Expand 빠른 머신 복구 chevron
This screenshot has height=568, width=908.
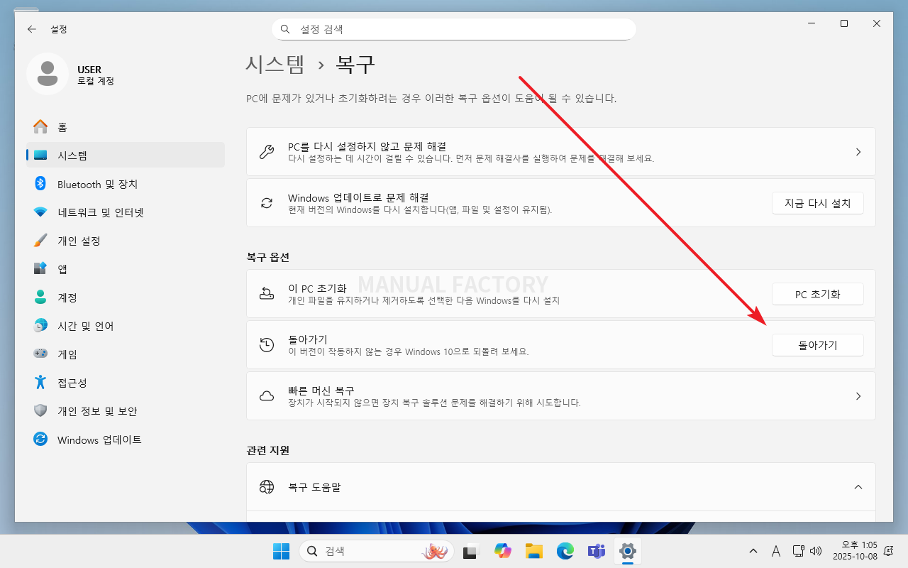858,396
